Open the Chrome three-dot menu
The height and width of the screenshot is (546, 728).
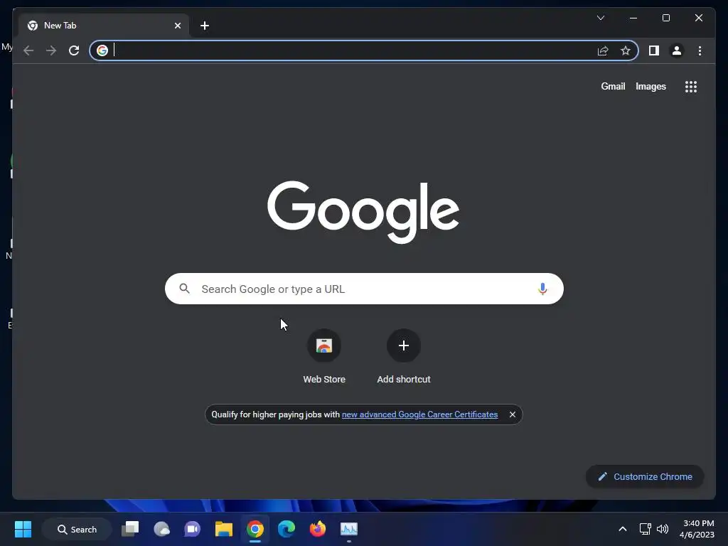(x=700, y=50)
